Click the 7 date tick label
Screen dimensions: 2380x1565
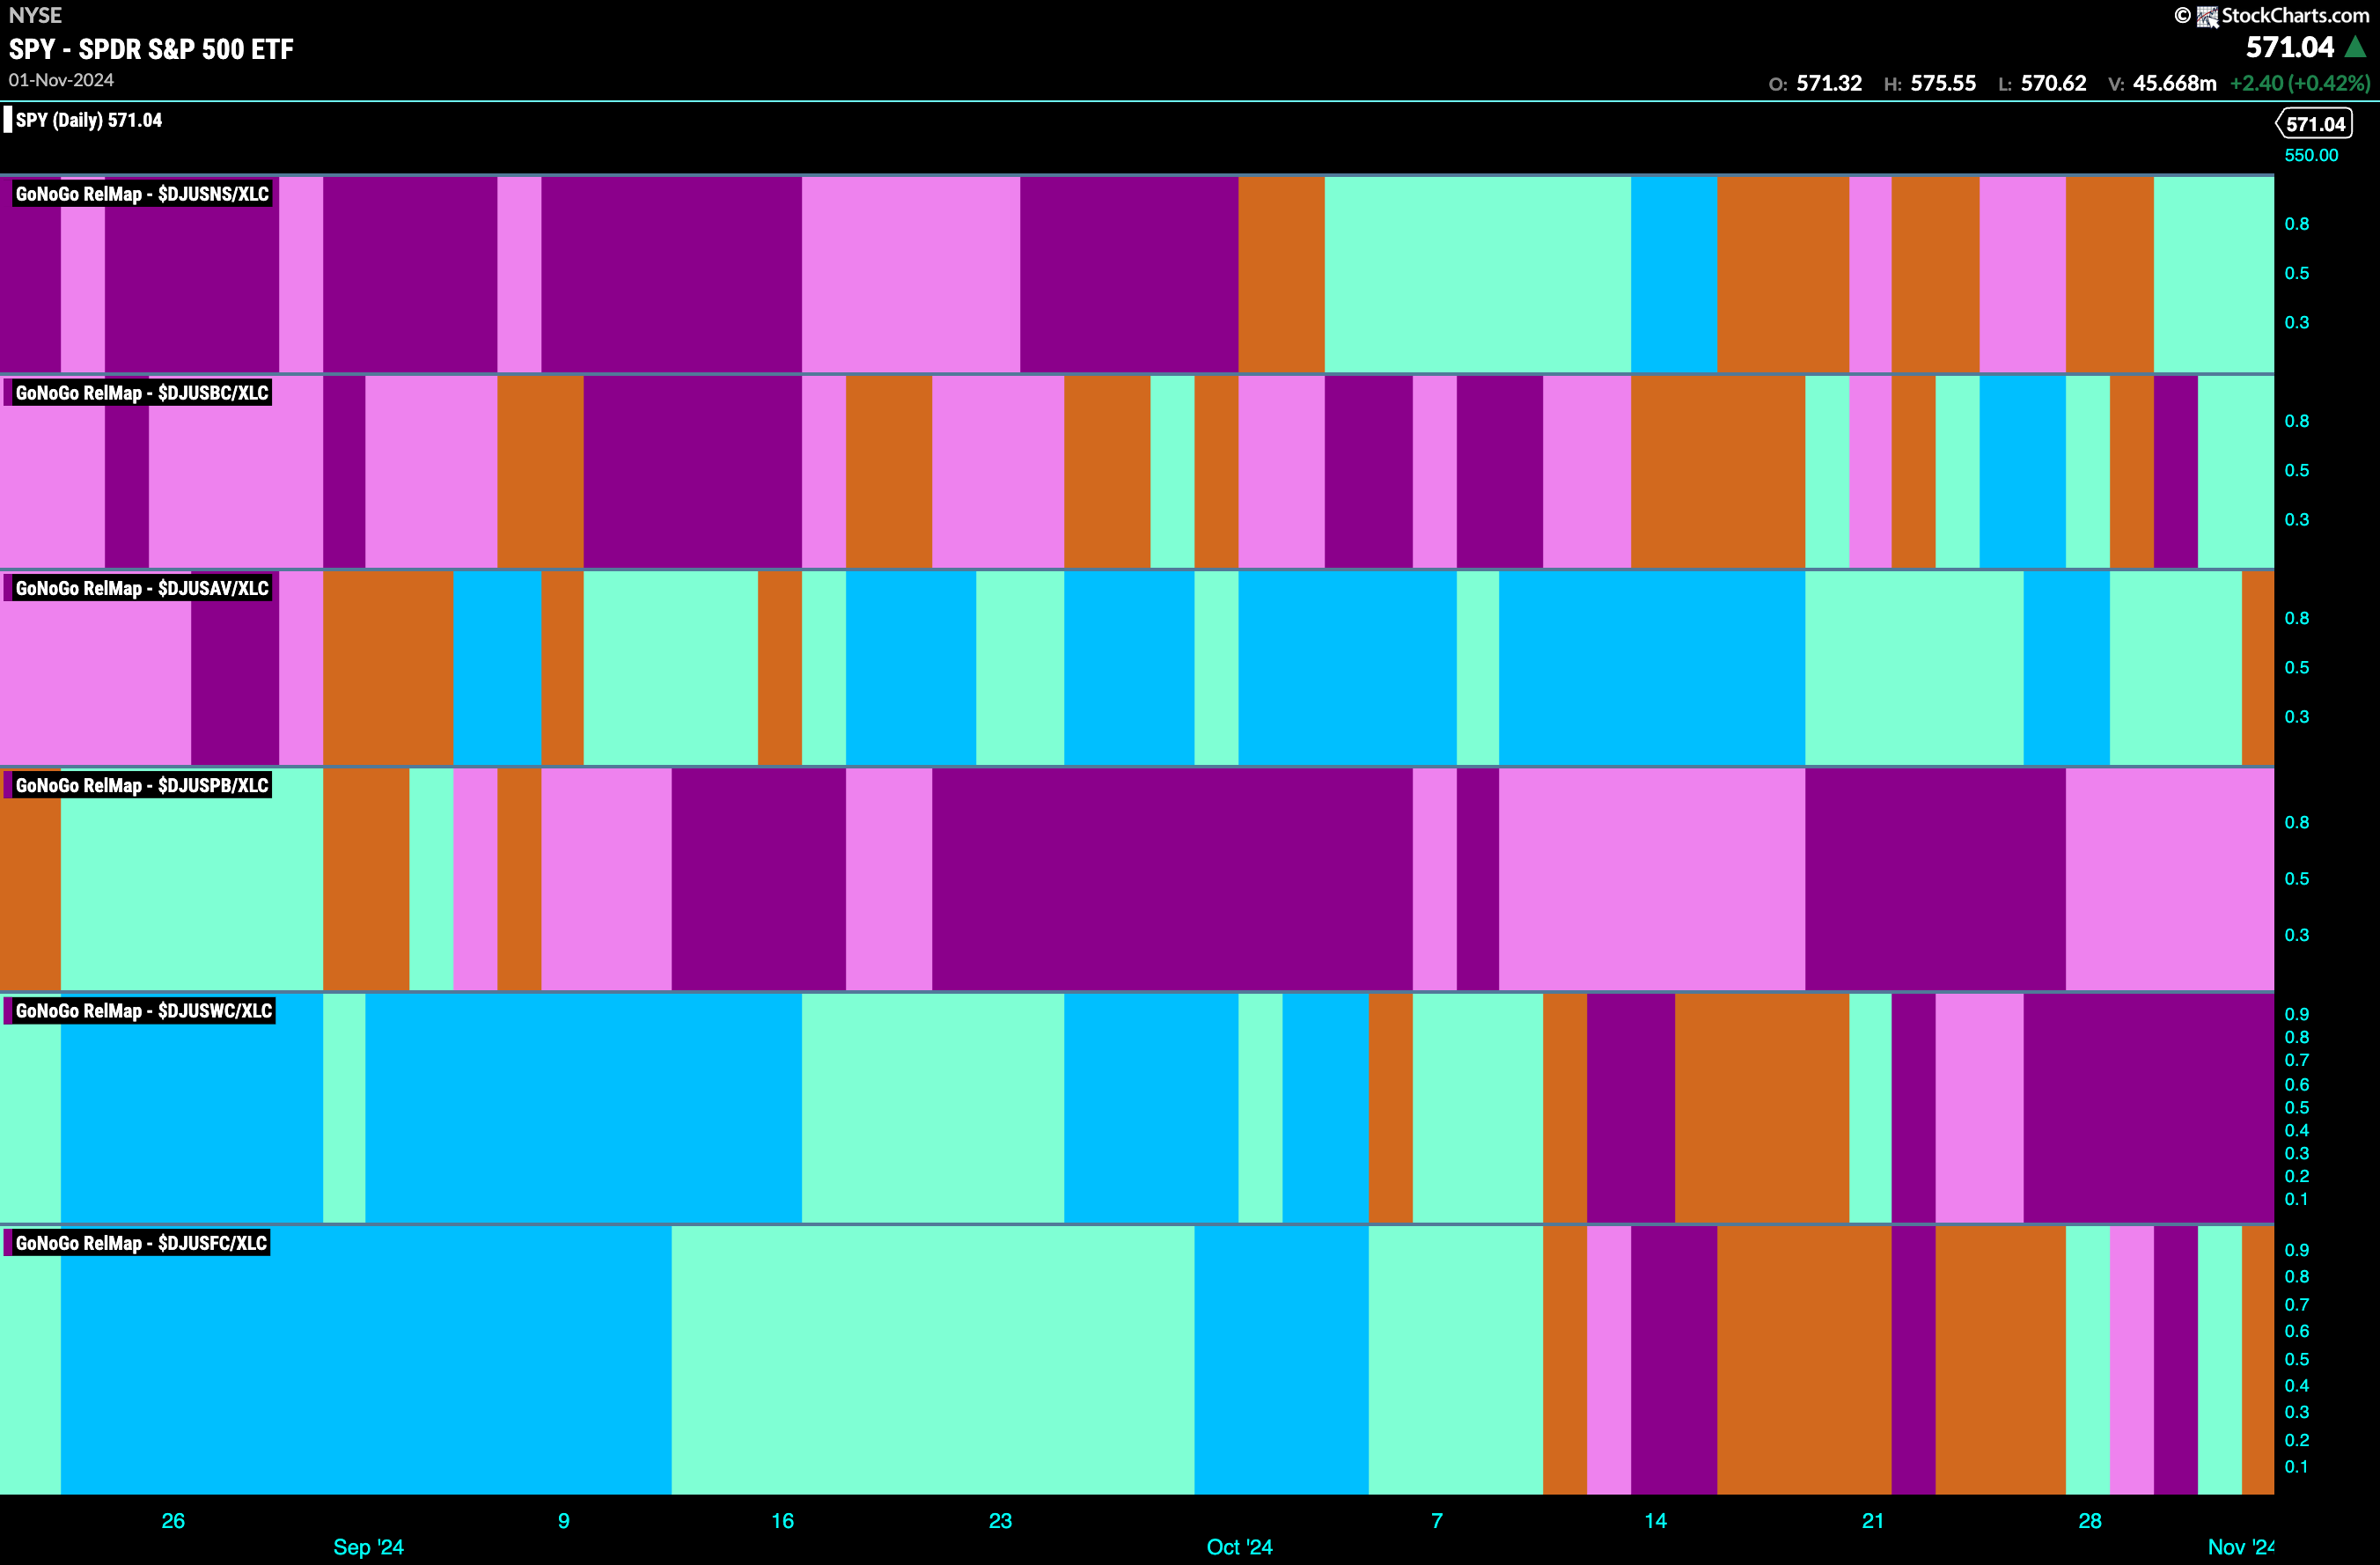tap(1437, 1521)
